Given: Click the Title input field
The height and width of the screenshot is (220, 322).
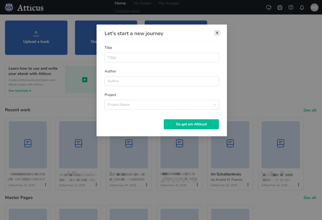Looking at the screenshot, I should click(162, 58).
